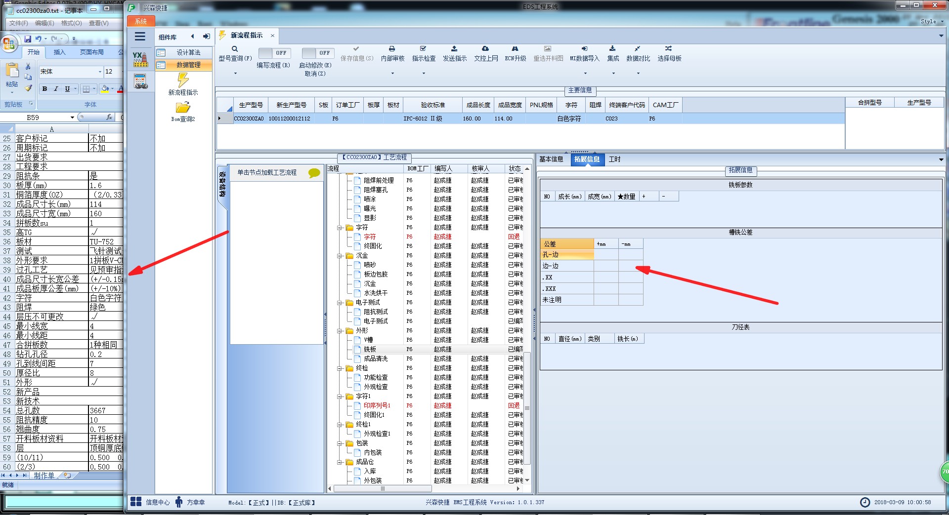Click the 文控上网 cloud upload icon
This screenshot has height=515, width=949.
485,49
